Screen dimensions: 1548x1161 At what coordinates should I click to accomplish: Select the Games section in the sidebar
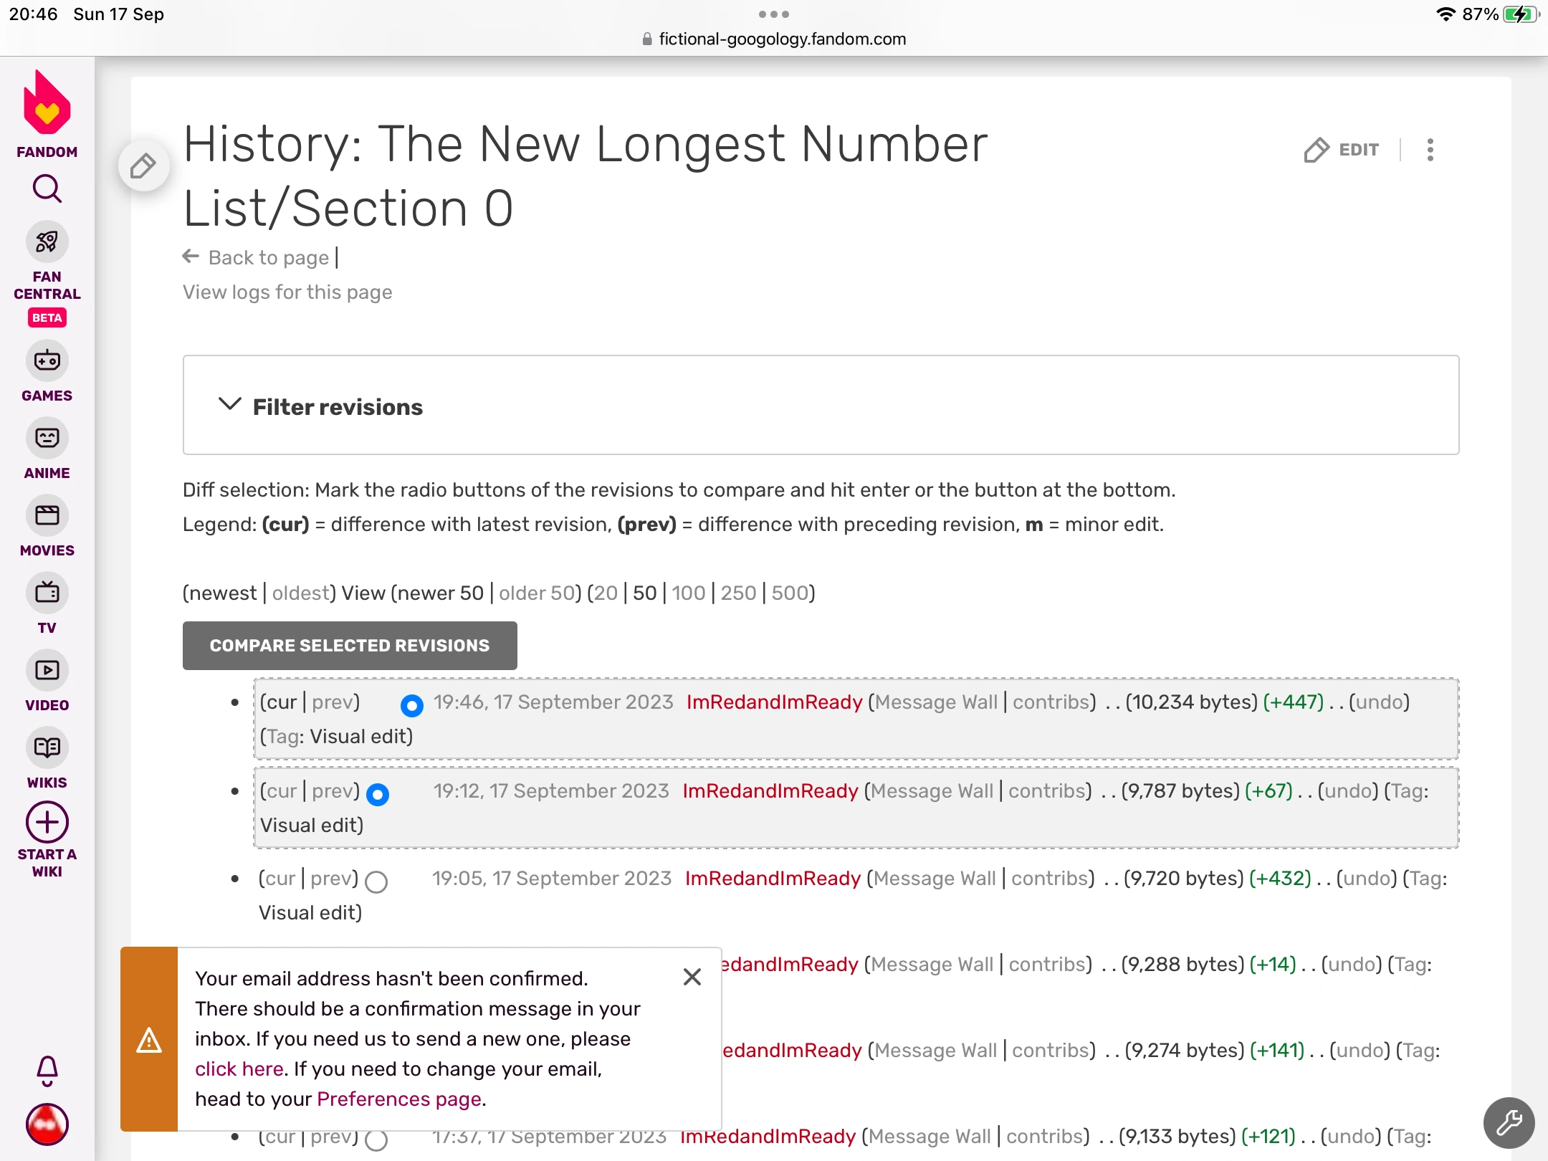tap(46, 361)
